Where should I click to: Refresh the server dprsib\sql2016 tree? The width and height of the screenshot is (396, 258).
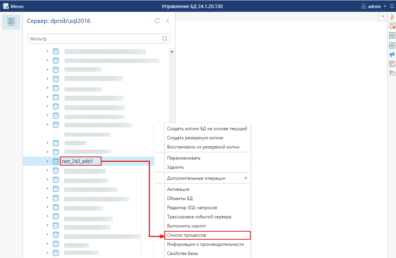coord(157,21)
